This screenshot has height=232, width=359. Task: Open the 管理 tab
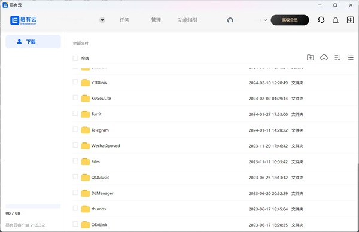(x=156, y=20)
